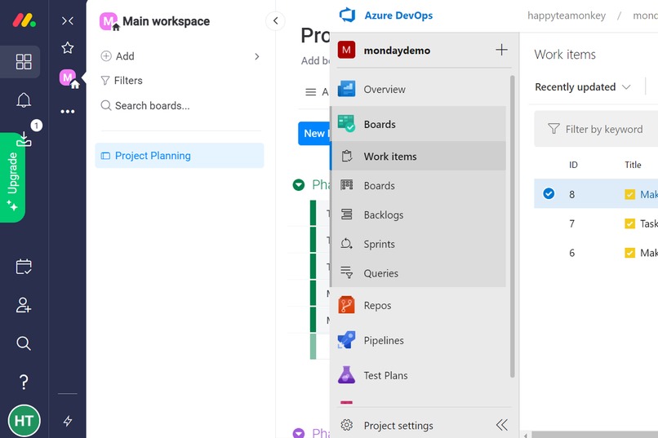Select Work items in the sidebar
Image resolution: width=658 pixels, height=438 pixels.
(x=418, y=157)
